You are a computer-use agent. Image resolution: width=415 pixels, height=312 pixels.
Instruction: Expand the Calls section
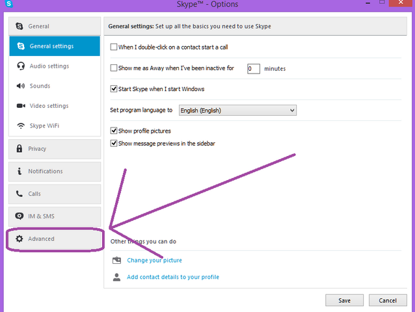click(55, 194)
